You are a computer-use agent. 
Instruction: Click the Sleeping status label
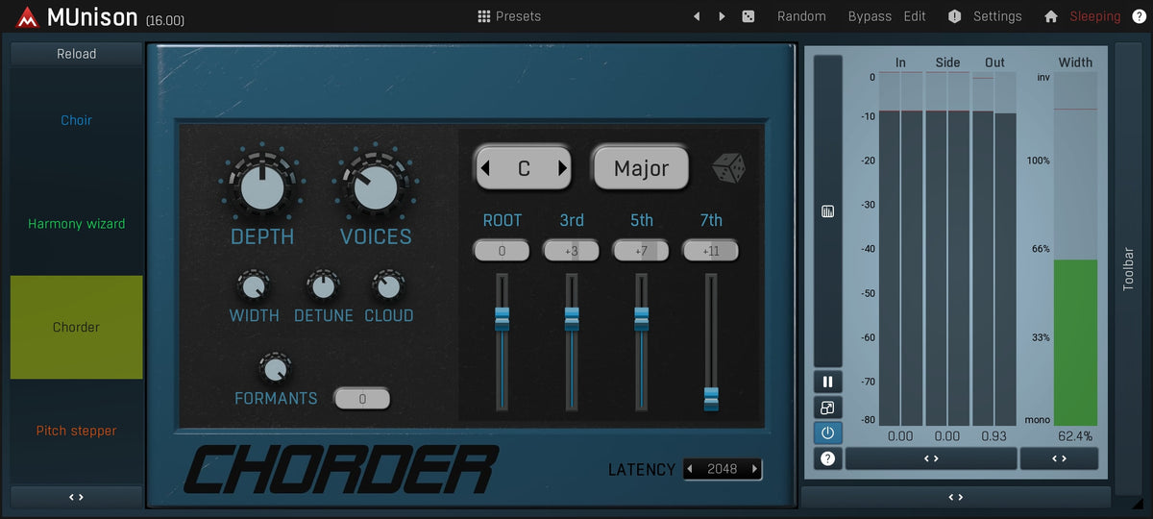(1095, 16)
